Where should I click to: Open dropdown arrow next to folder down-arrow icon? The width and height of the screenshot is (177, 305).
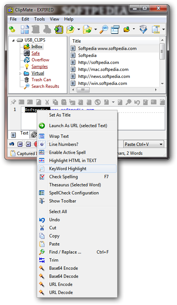[134, 29]
